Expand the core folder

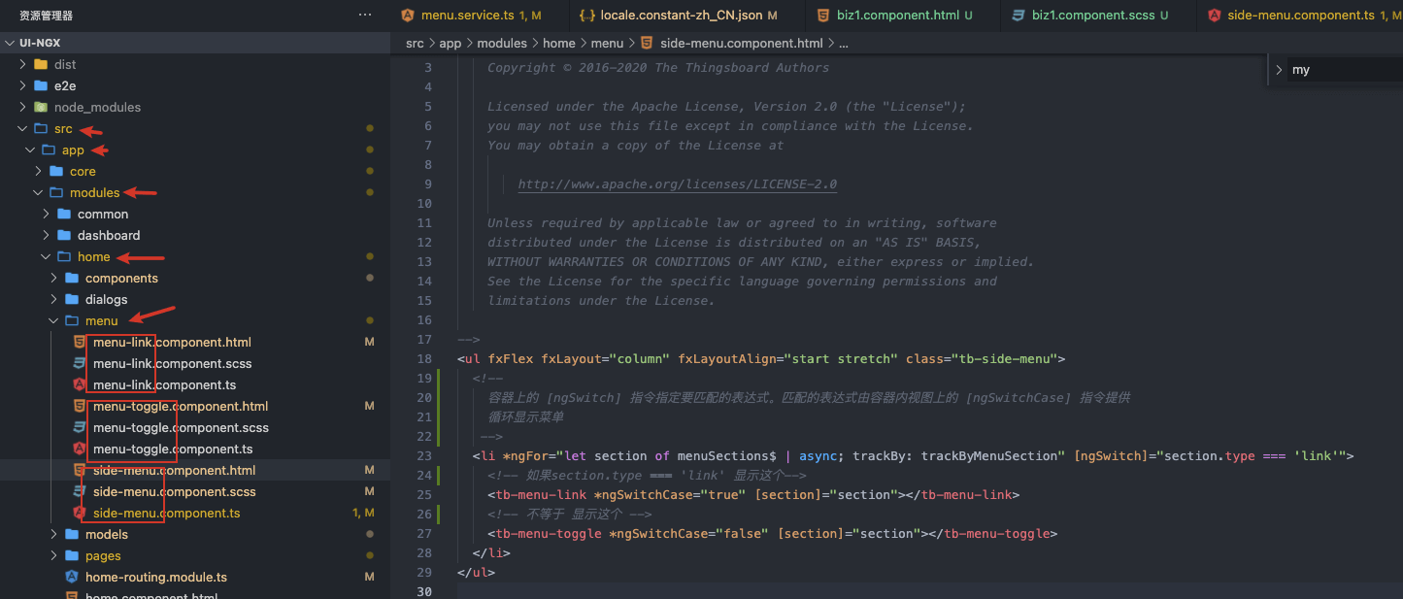pos(39,171)
